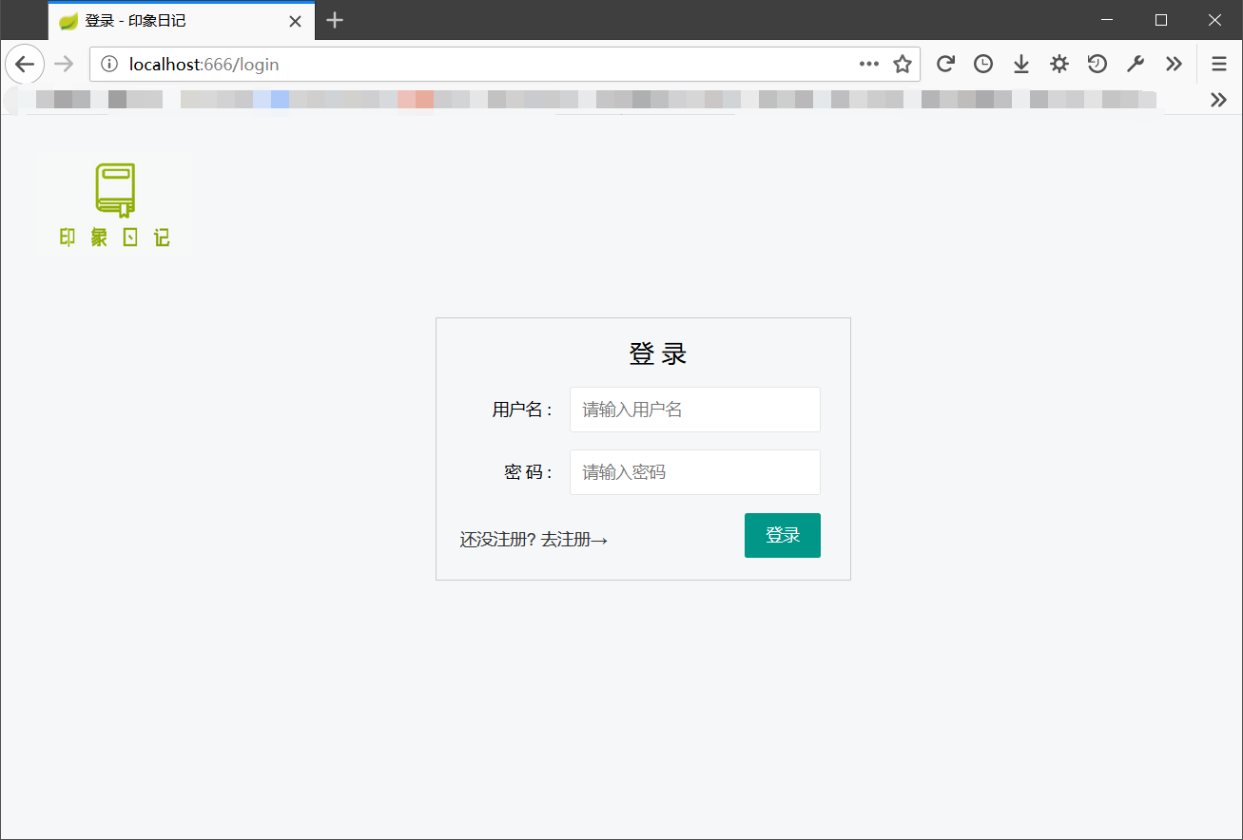Click the settings gear icon in toolbar
The height and width of the screenshot is (840, 1243).
click(x=1058, y=64)
